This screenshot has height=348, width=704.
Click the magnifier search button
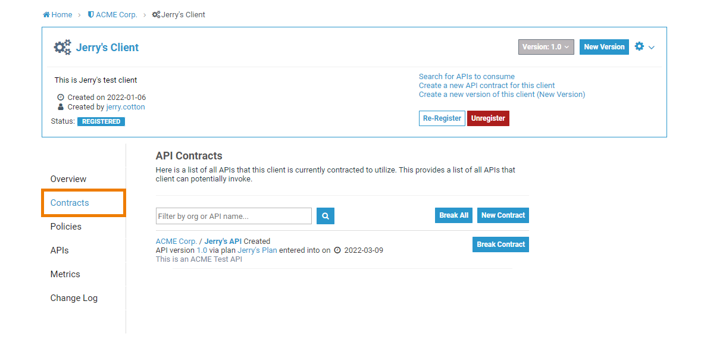coord(326,216)
